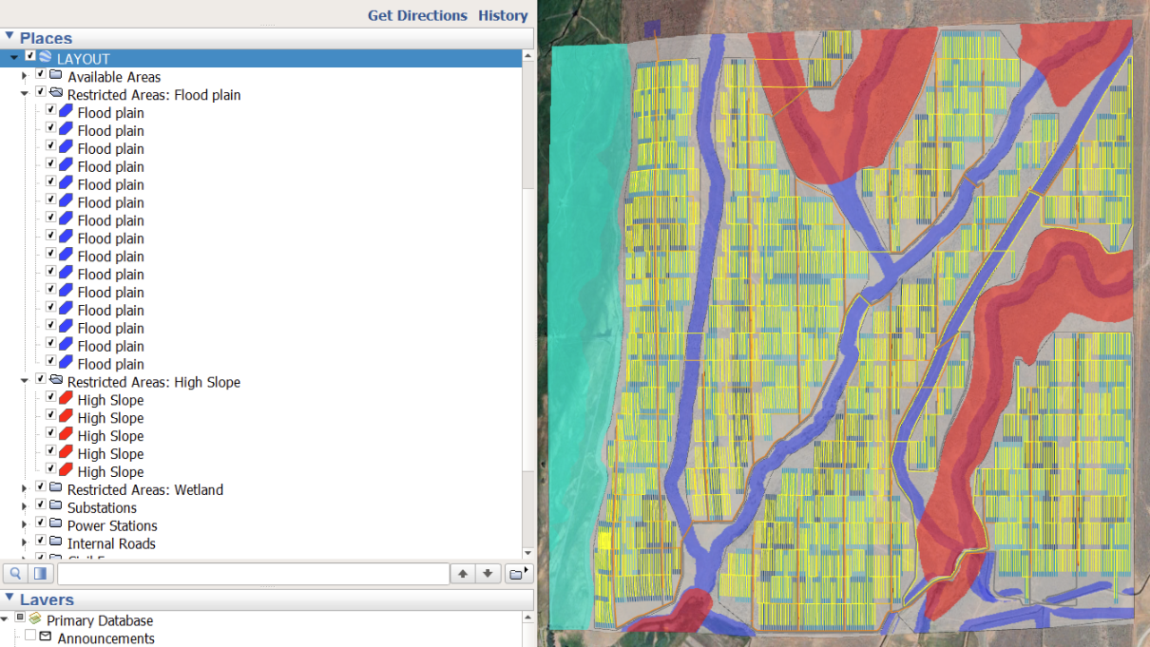Collapse the Restricted Areas: High Slope folder

24,381
